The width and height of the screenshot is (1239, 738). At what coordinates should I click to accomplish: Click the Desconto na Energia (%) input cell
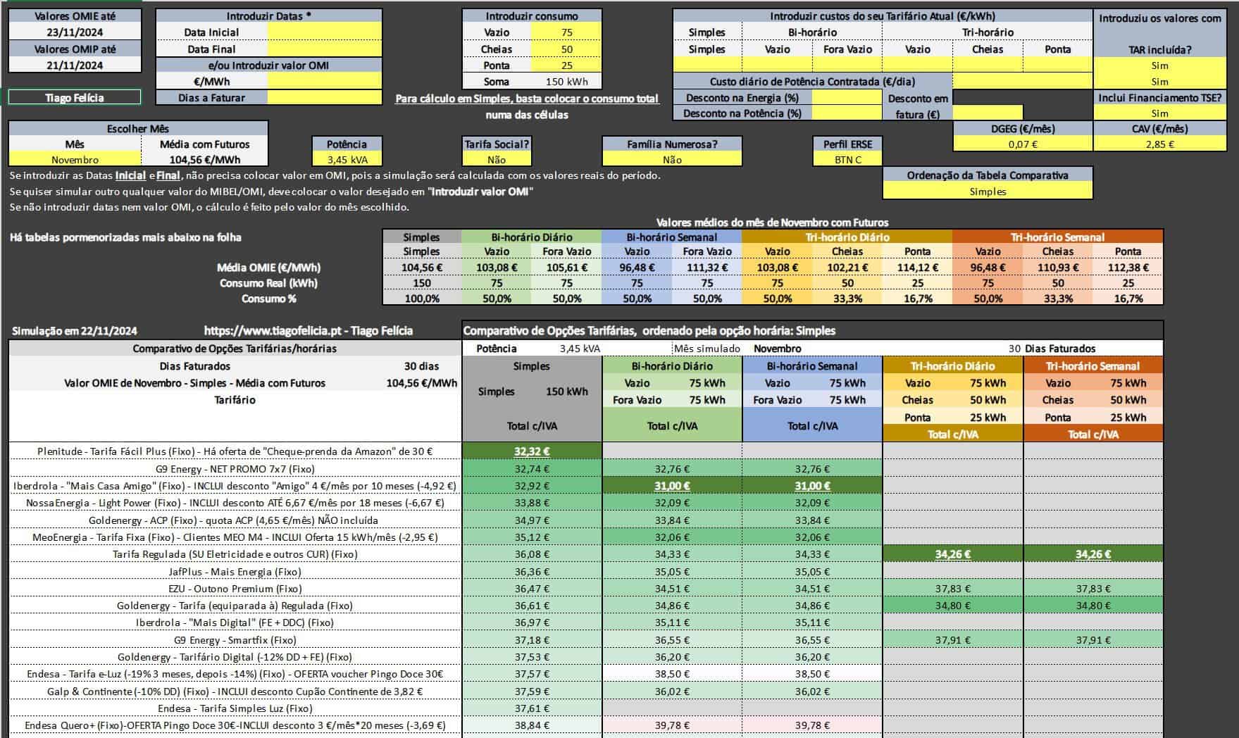[847, 98]
